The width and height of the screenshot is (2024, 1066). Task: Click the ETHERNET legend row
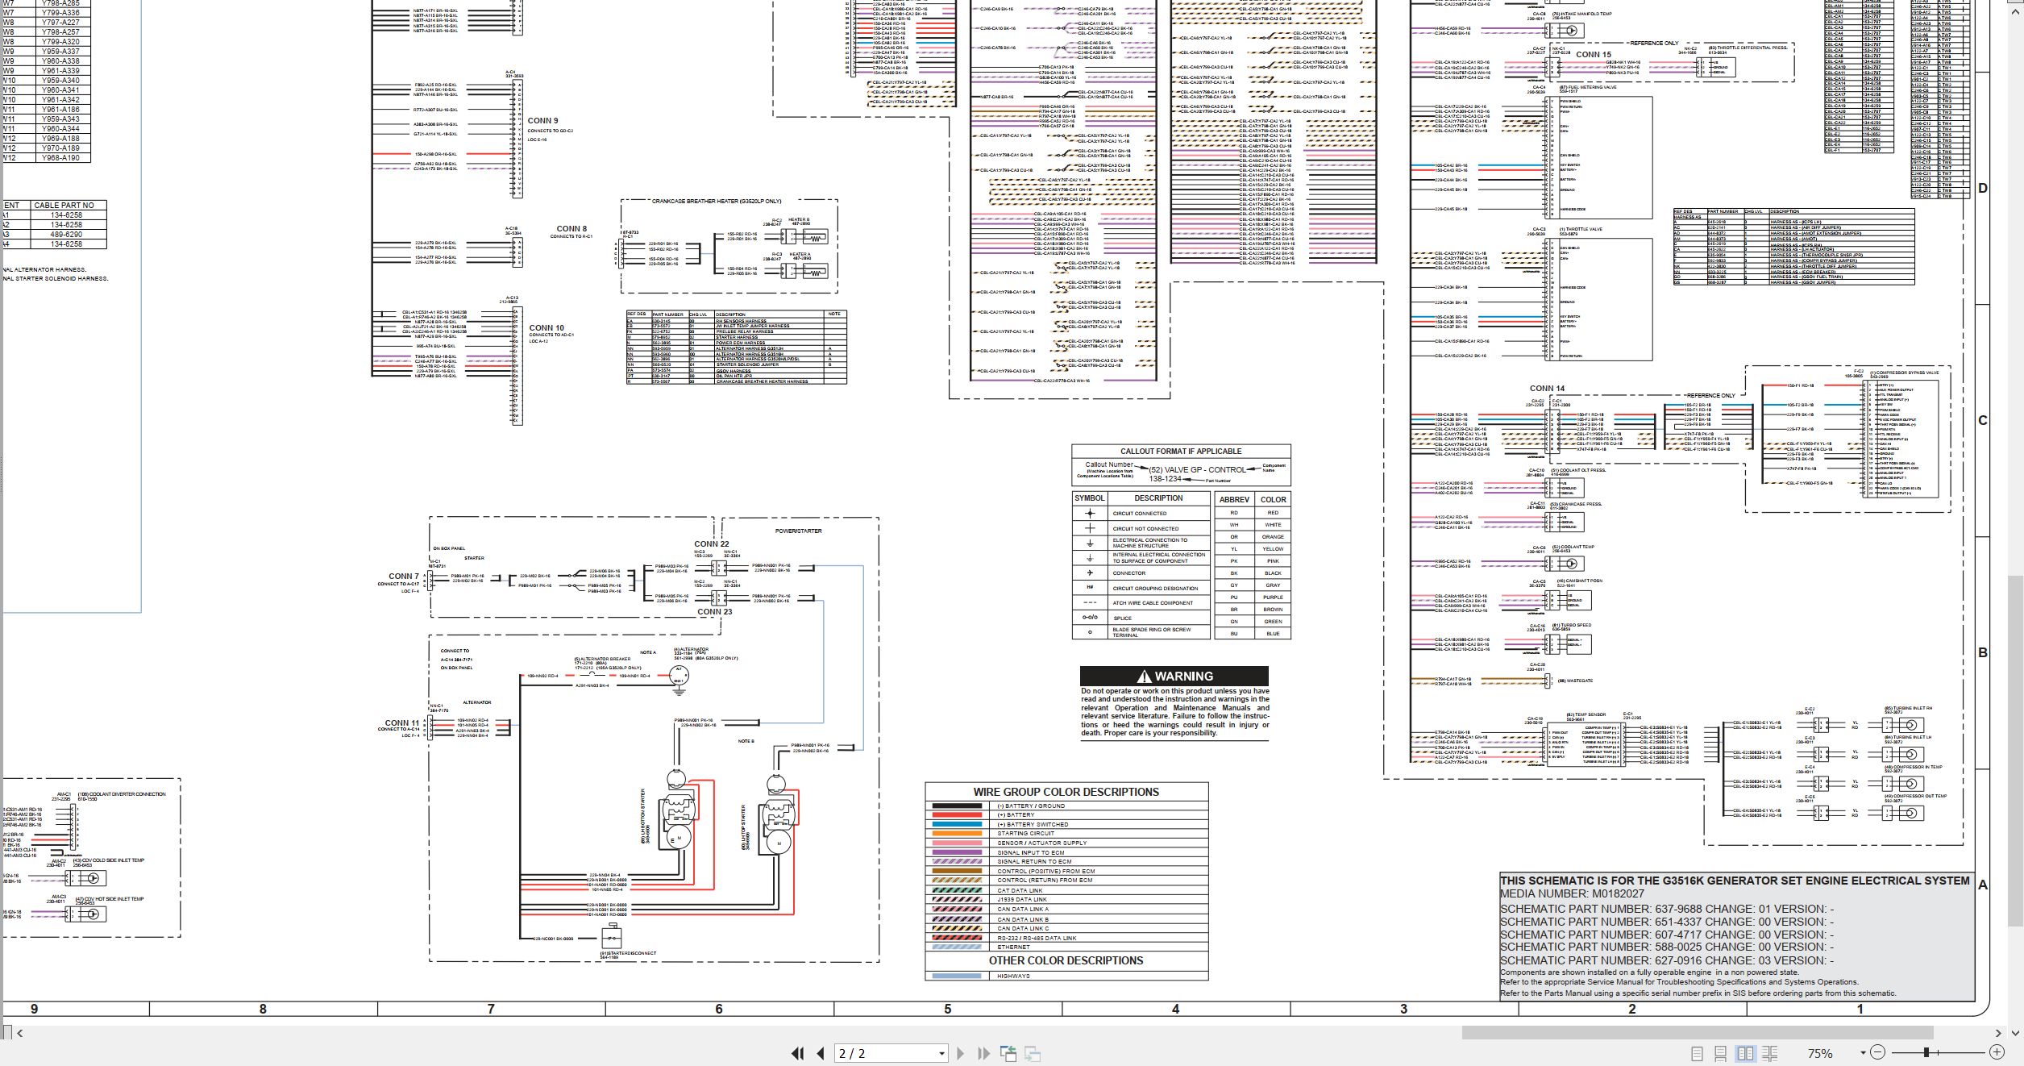pyautogui.click(x=1066, y=947)
